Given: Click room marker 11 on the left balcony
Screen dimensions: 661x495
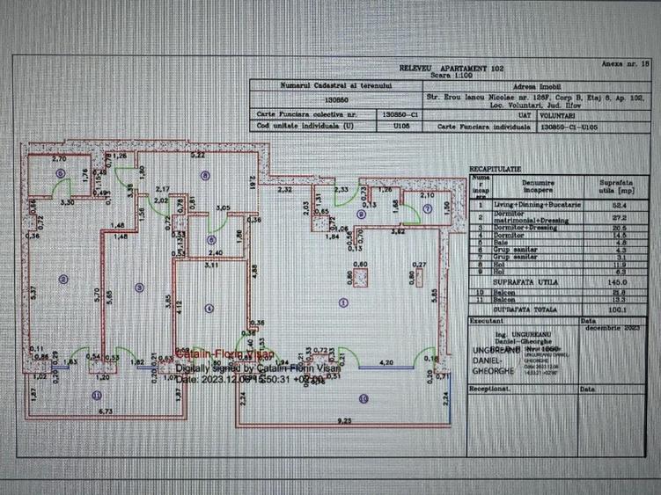Looking at the screenshot, I should coord(97,396).
